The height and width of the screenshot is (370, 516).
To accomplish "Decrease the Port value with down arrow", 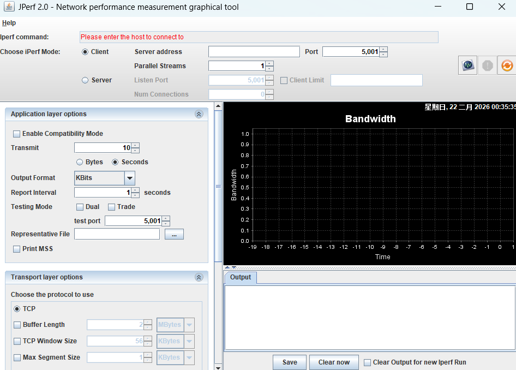I will pyautogui.click(x=383, y=55).
